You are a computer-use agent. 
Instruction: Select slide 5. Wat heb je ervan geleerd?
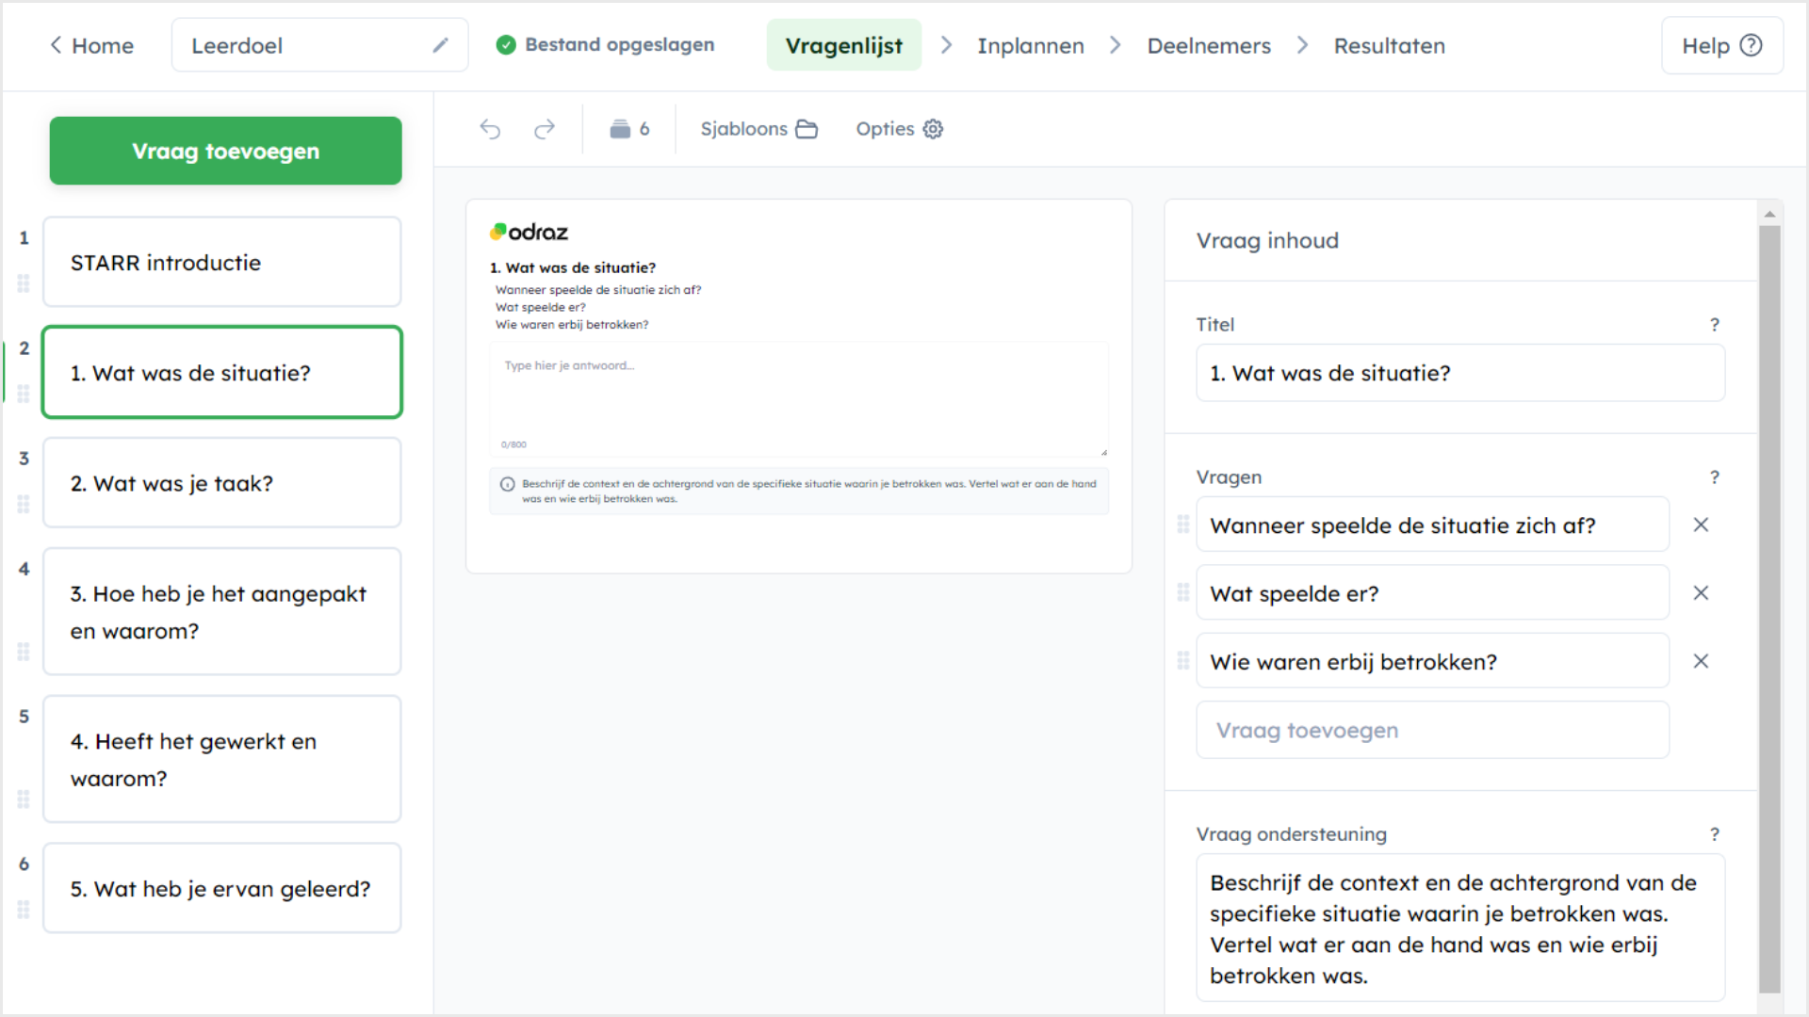click(x=222, y=888)
